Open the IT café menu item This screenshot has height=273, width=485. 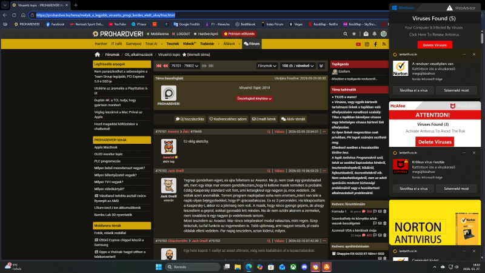tap(116, 44)
